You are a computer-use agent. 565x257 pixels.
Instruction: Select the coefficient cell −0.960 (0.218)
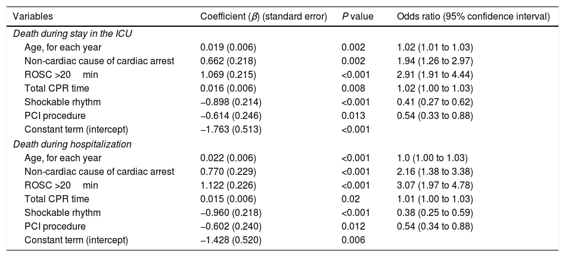230,212
